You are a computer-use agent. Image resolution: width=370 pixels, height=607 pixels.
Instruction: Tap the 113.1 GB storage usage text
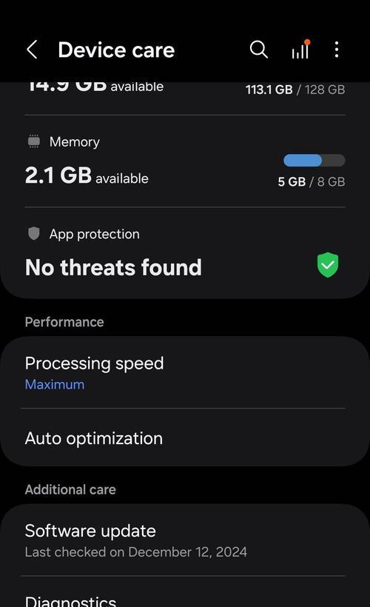tap(269, 90)
